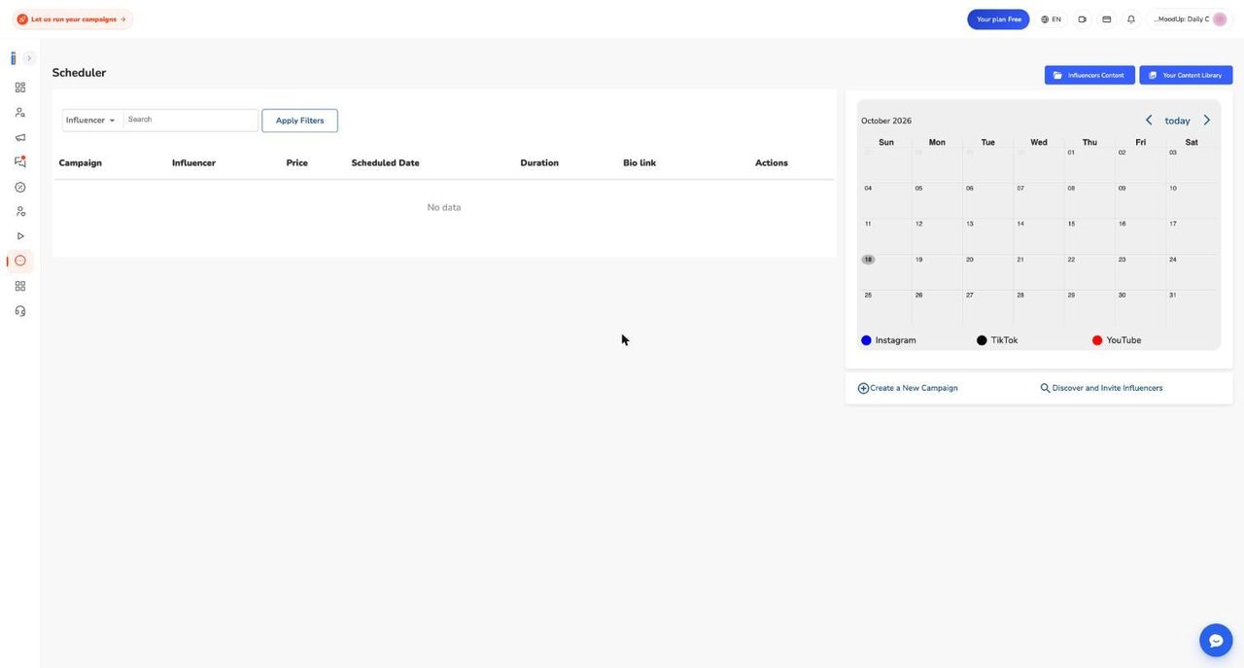Click the Thu weekday header
This screenshot has height=668, width=1244.
1089,142
